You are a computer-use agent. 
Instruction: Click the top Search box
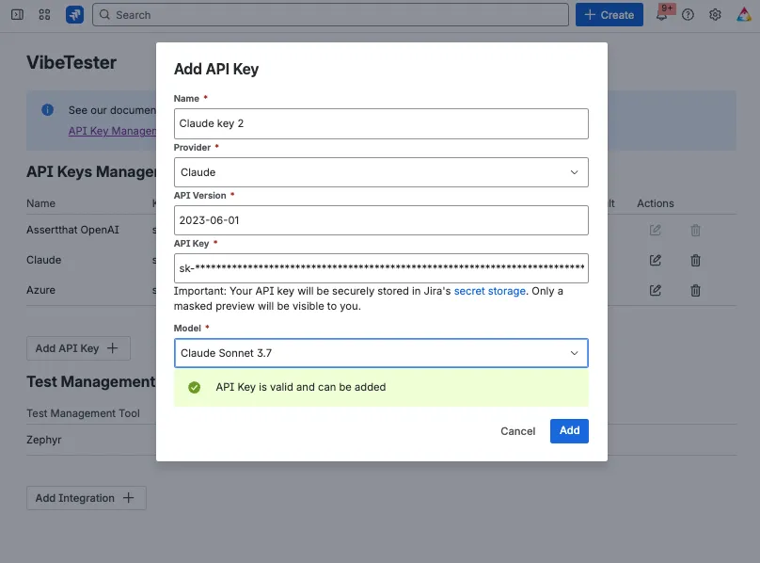330,14
